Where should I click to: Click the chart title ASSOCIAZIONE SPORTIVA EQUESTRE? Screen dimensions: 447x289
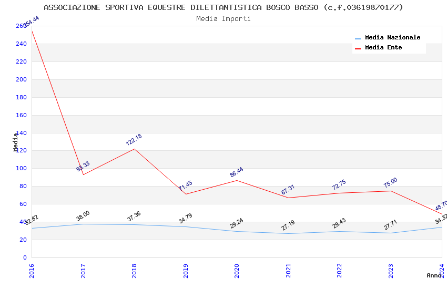[223, 7]
